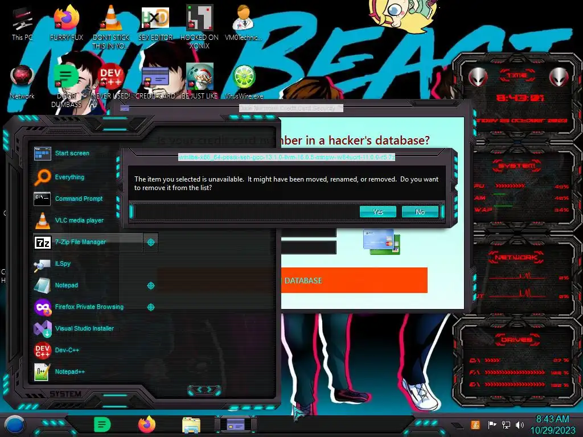The image size is (583, 437).
Task: Open the This PC desktop icon
Action: point(22,24)
